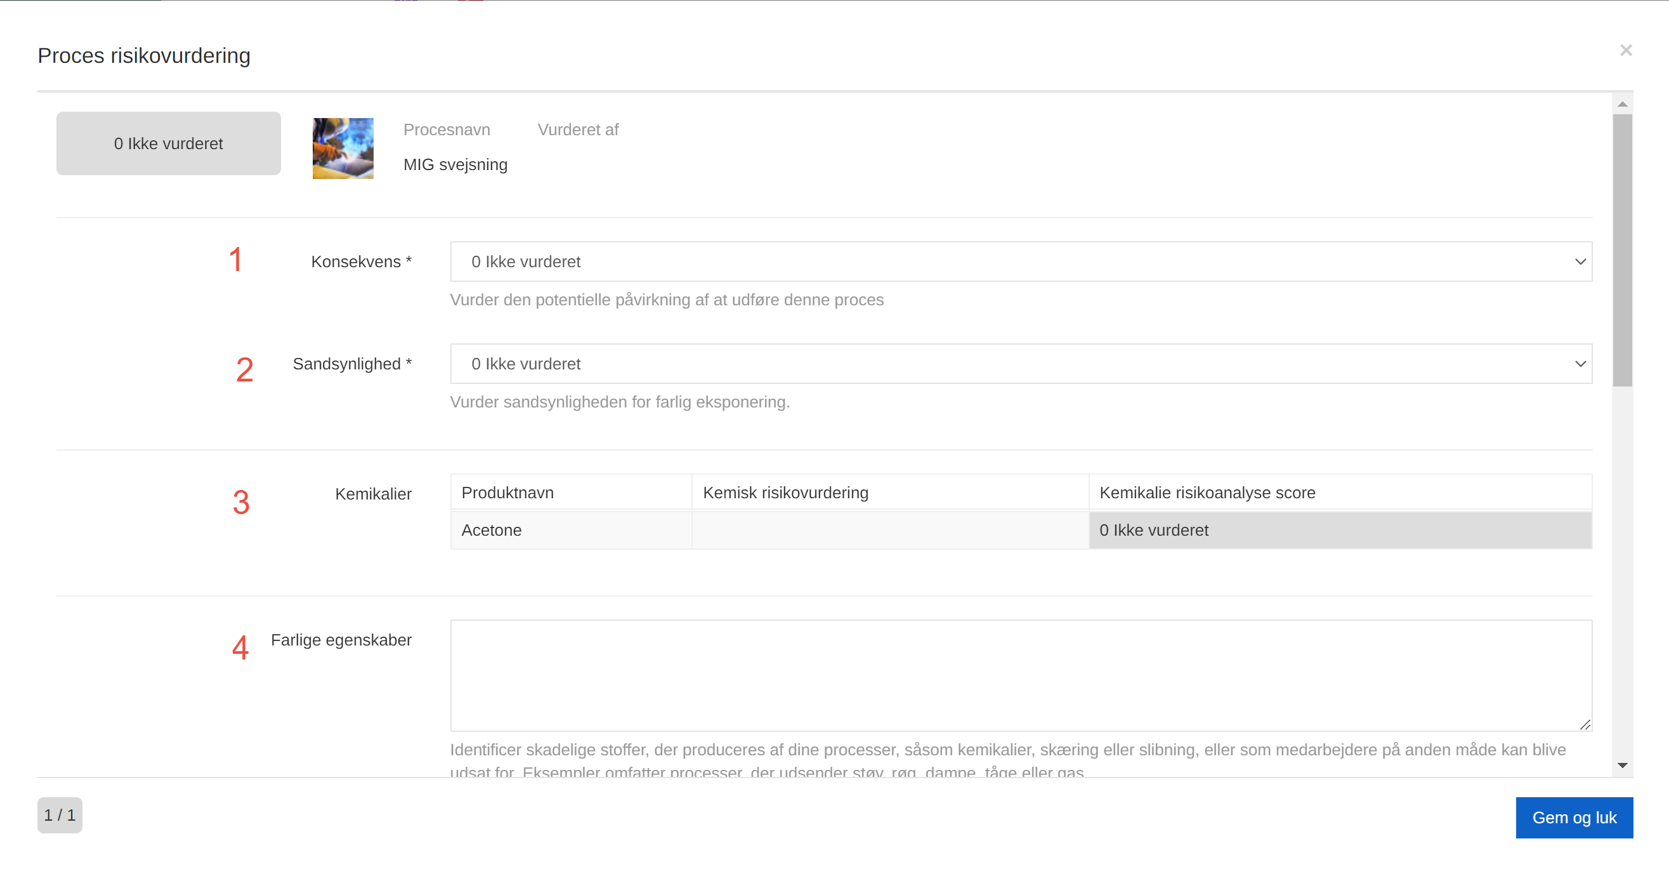Image resolution: width=1669 pixels, height=874 pixels.
Task: Click the empty Kemisk risikovurdering cell for Acetone
Action: pyautogui.click(x=889, y=531)
